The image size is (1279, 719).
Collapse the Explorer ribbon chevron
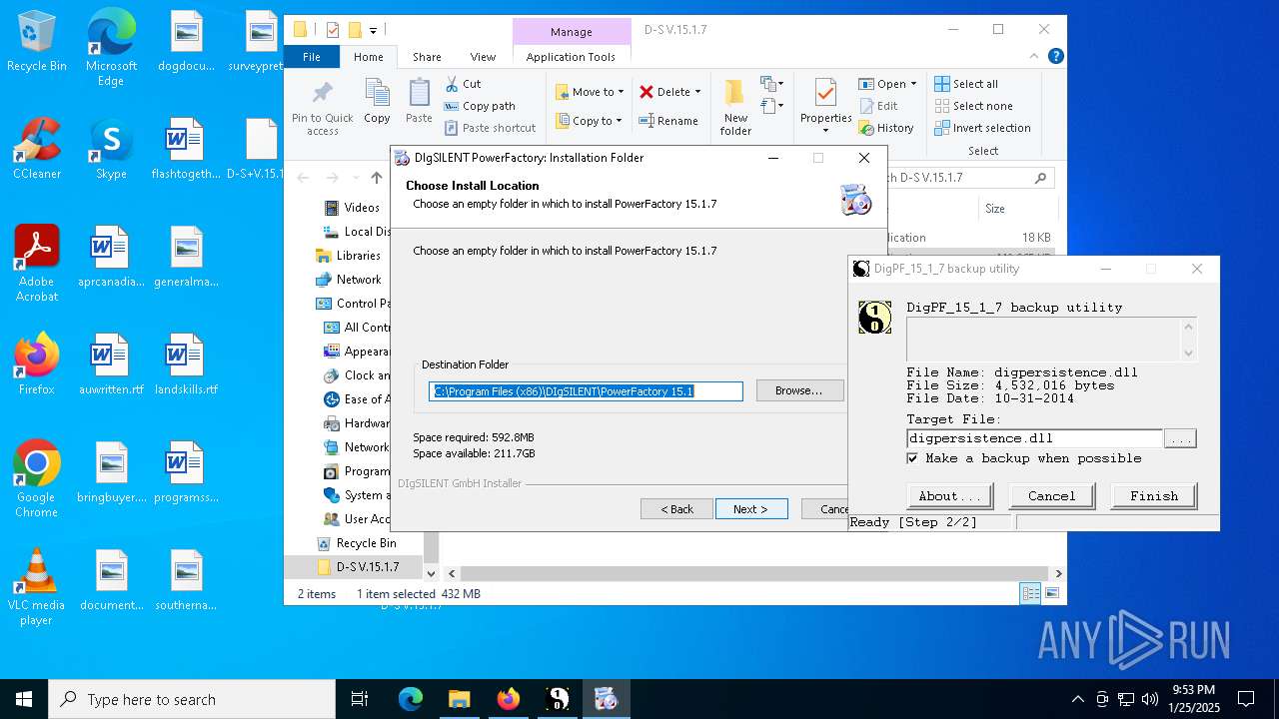point(1036,57)
